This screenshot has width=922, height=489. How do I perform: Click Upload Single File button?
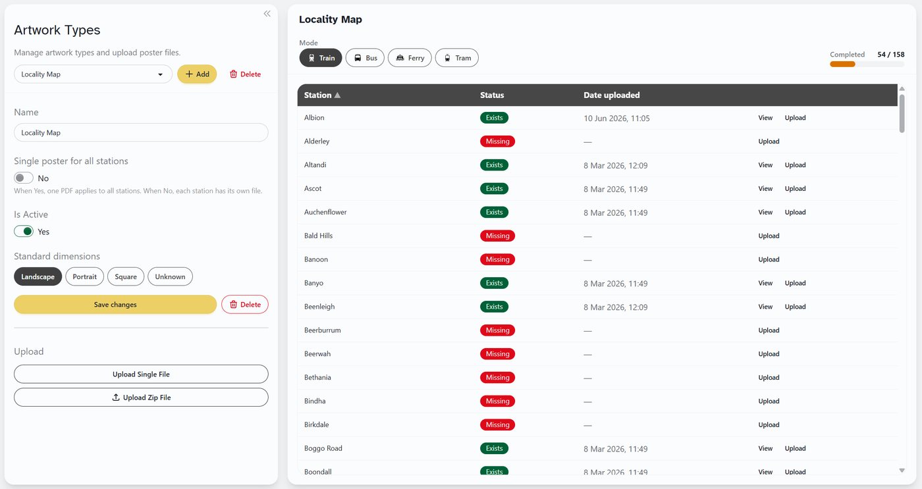(x=141, y=374)
